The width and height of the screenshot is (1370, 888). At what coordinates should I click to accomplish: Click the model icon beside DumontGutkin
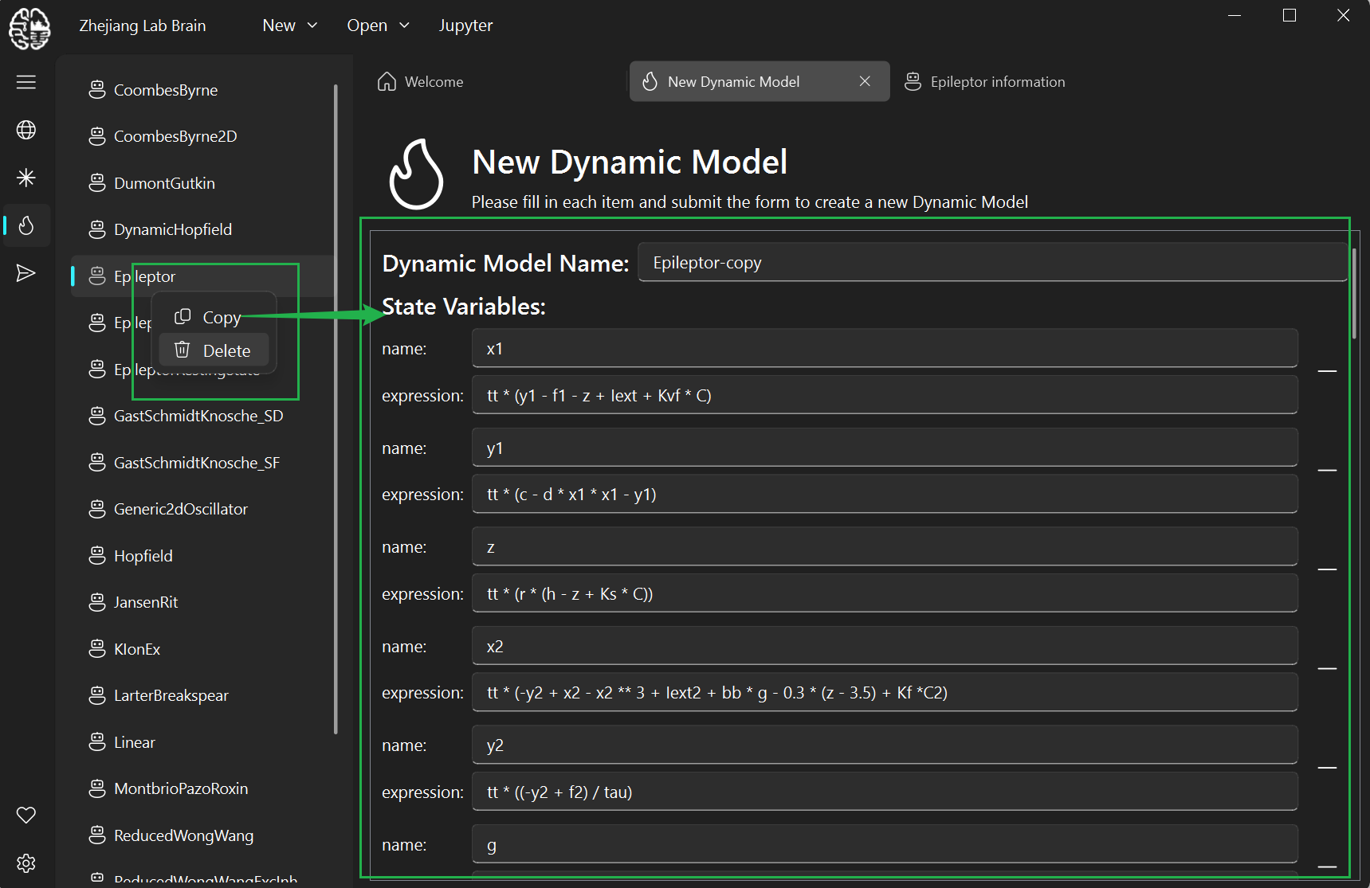[x=97, y=183]
